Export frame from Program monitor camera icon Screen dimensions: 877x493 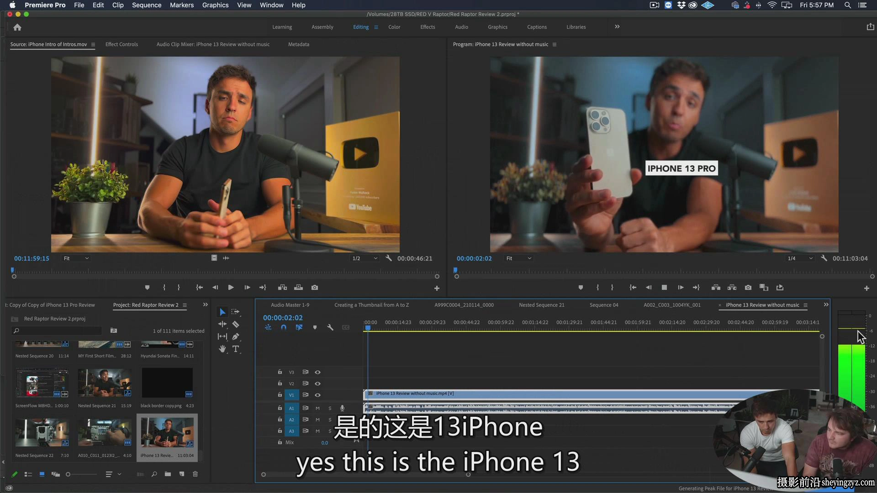(748, 288)
